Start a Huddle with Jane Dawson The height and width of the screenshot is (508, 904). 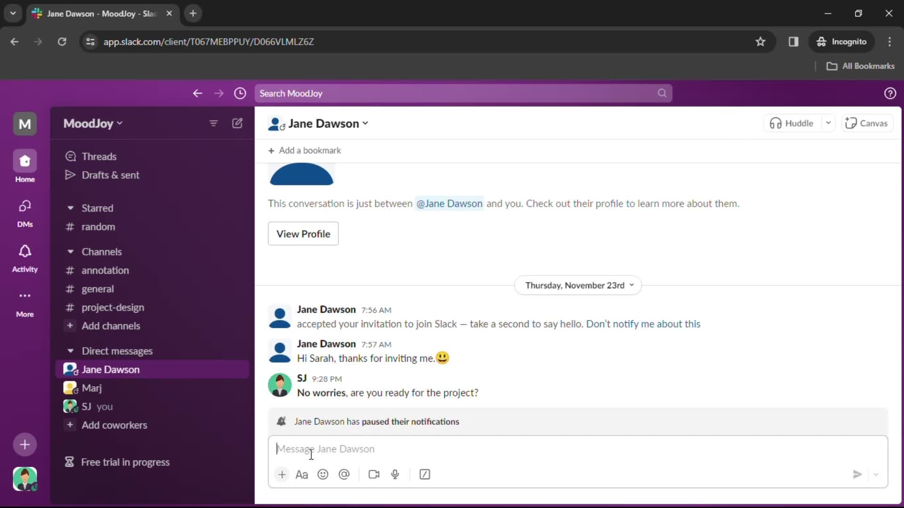click(792, 123)
